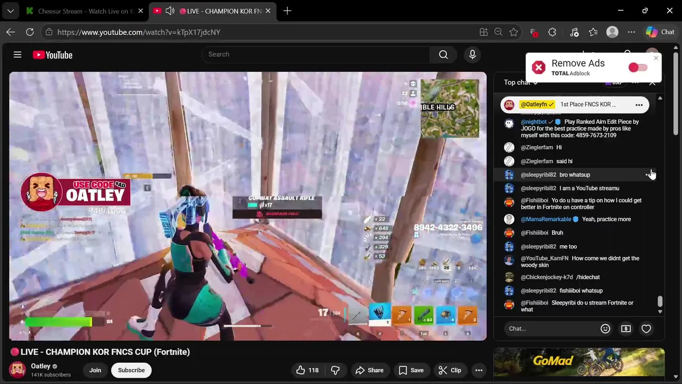The image size is (682, 384).
Task: Mute tab via speaker icon on tab
Action: coord(170,11)
